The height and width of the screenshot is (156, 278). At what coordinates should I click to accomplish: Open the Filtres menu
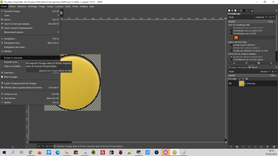(x=75, y=6)
